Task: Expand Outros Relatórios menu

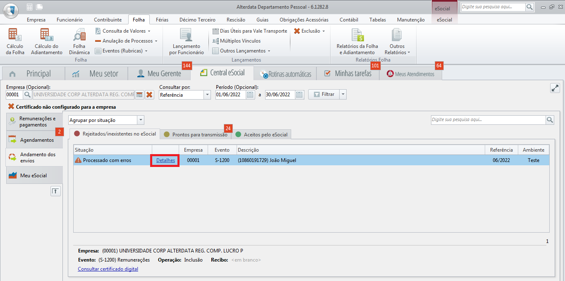Action: (x=397, y=41)
